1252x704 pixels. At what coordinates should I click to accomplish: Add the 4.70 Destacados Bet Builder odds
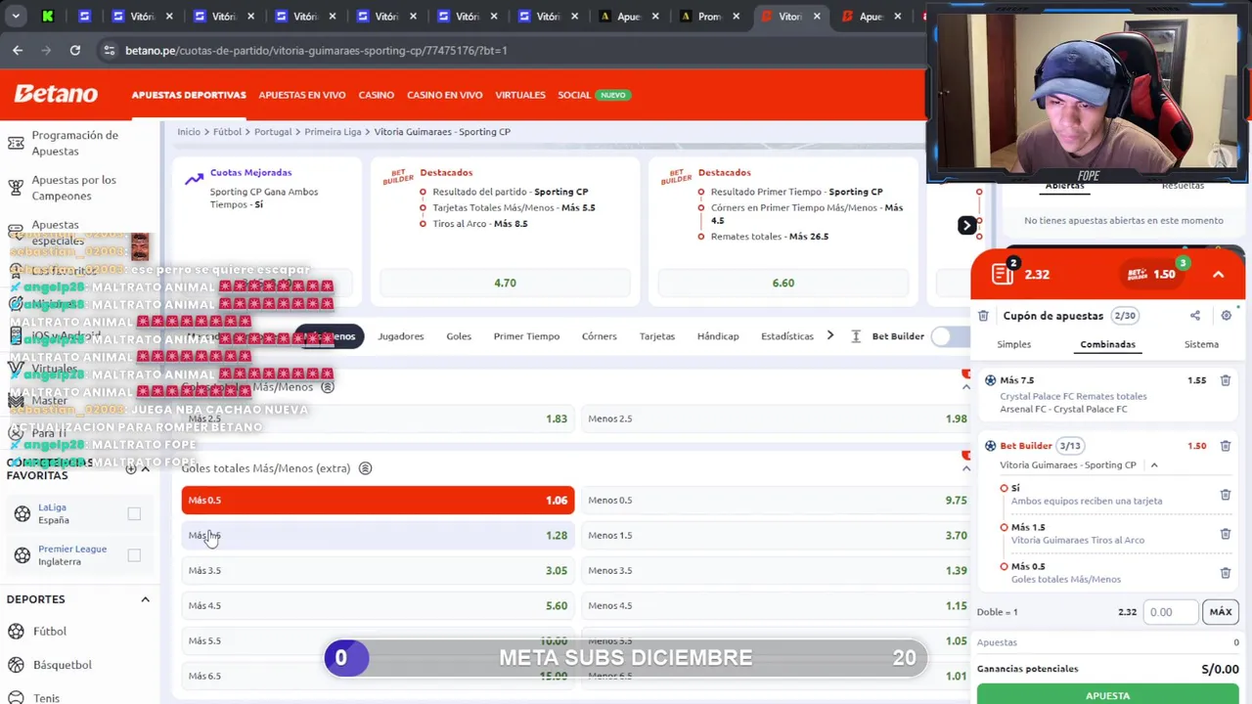[505, 283]
